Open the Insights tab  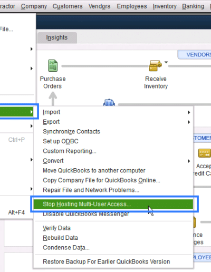57,37
